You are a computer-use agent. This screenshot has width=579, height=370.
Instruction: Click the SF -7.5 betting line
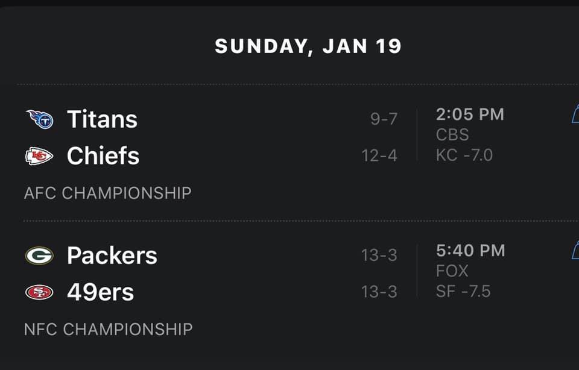[x=463, y=292]
